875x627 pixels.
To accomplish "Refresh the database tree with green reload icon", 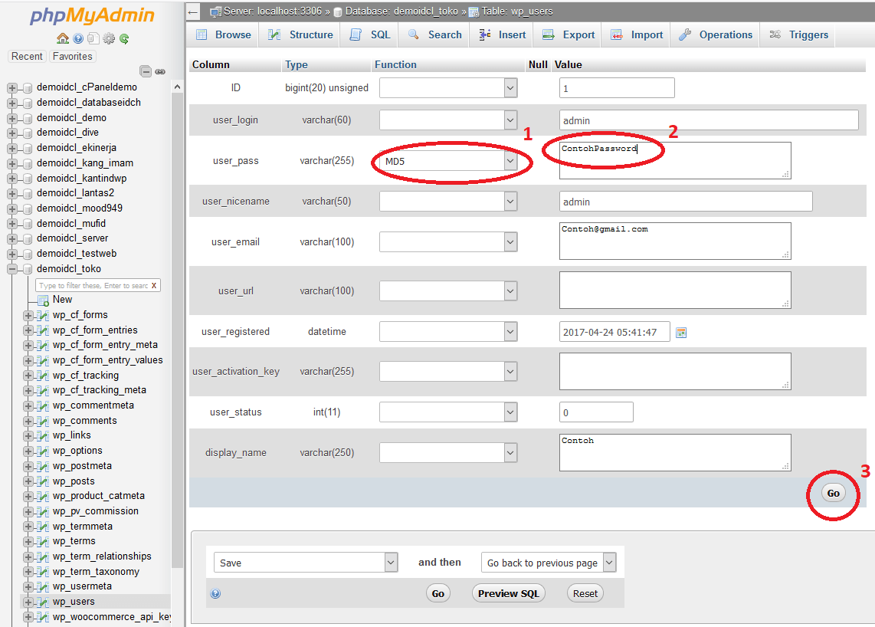I will click(124, 38).
